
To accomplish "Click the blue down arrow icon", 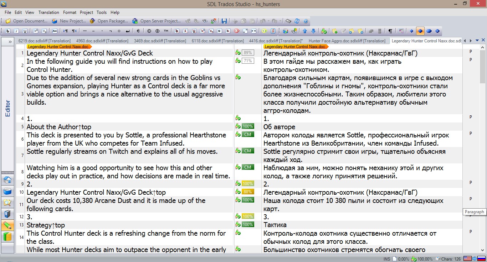I will point(313,31).
